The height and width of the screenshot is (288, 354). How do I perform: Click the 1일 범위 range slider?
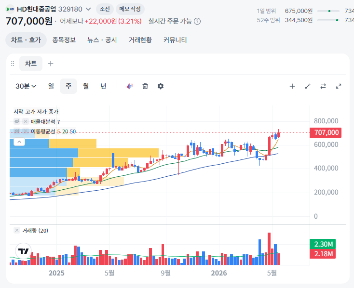(x=328, y=11)
